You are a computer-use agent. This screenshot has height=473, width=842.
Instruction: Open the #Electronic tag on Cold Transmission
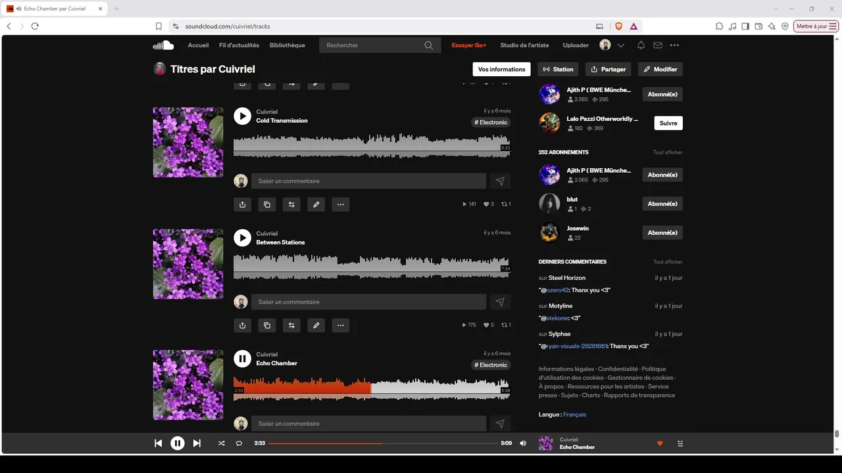(x=491, y=122)
